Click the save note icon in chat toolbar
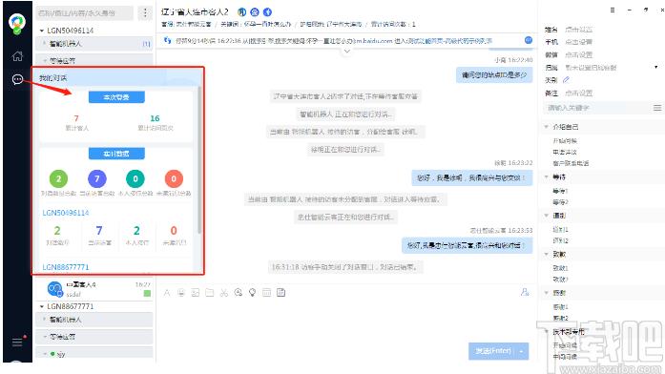Viewport: 665px width, 374px height. tap(281, 293)
